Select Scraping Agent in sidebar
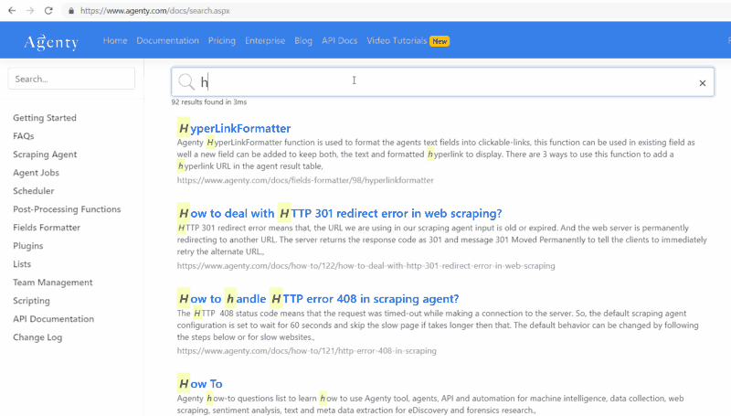Screen dimensions: 731x416 (45, 155)
